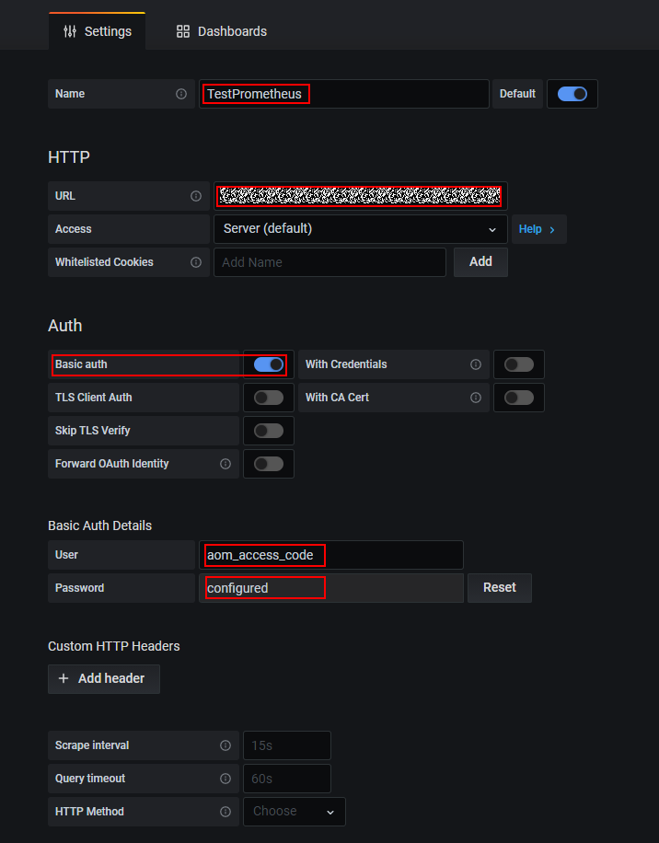This screenshot has width=659, height=843.
Task: Click the With CA Cert info icon
Action: (476, 398)
